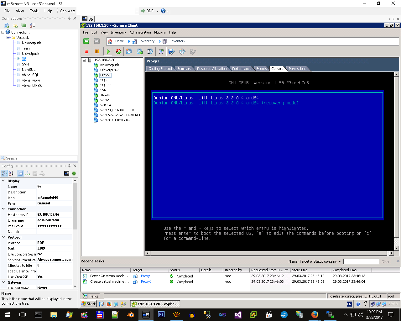
Task: Click the console scroll-right arrow
Action: click(x=391, y=253)
